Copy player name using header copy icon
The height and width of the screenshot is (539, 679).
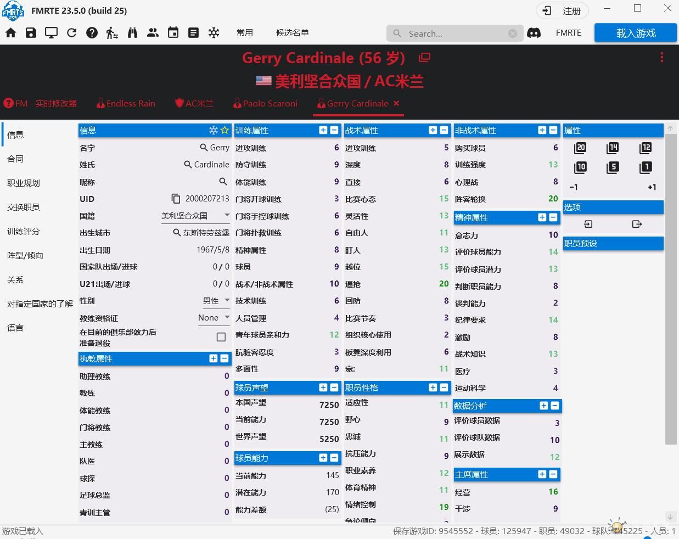424,57
